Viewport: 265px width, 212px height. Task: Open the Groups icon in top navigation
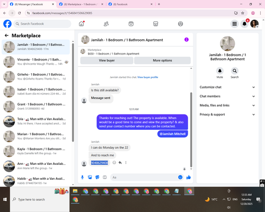[180, 24]
